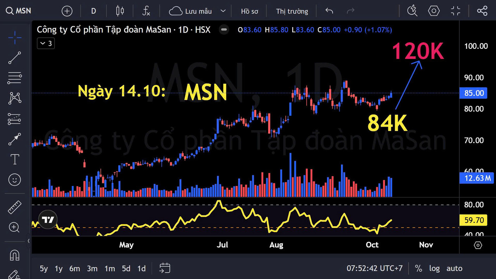Click the 59.70 RSI value label
Screen dimensions: 496x279
pyautogui.click(x=473, y=220)
